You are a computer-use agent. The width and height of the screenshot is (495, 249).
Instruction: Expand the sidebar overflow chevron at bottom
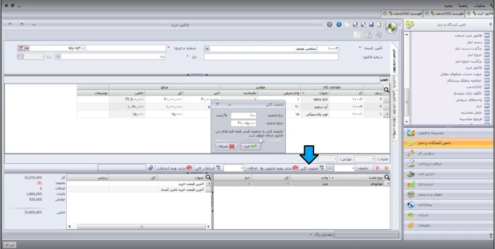point(491,235)
